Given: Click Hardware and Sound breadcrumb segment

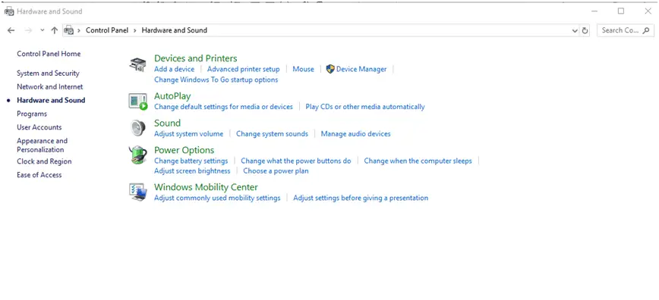Looking at the screenshot, I should [x=175, y=30].
